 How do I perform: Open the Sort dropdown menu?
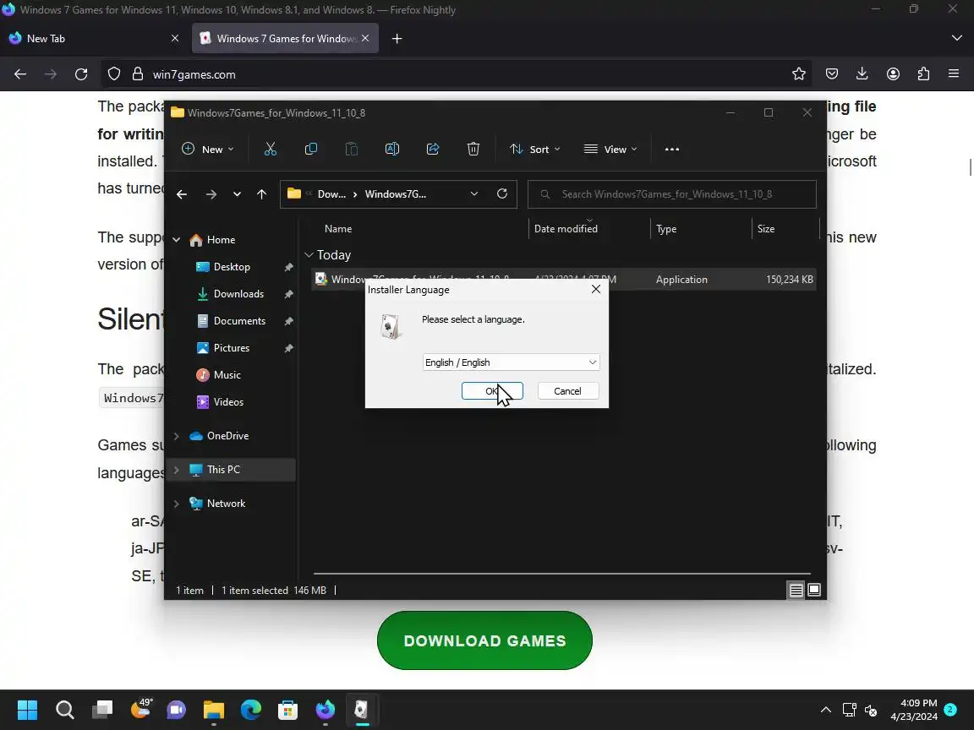click(x=535, y=149)
